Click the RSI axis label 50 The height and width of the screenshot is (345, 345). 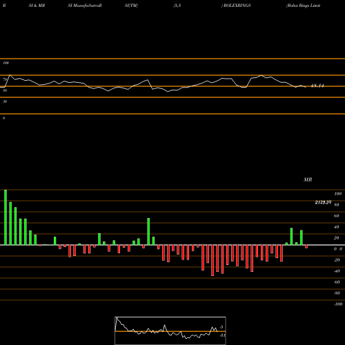5,90
